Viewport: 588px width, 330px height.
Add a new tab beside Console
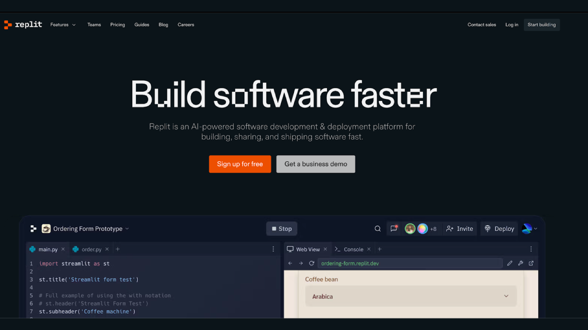[x=379, y=249]
